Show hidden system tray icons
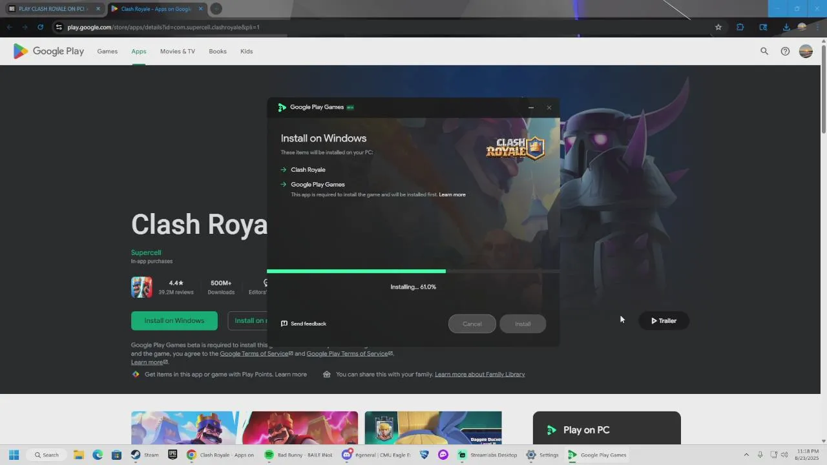The height and width of the screenshot is (465, 827). click(746, 455)
